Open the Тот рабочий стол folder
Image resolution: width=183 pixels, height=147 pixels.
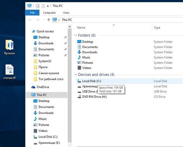pos(48,79)
